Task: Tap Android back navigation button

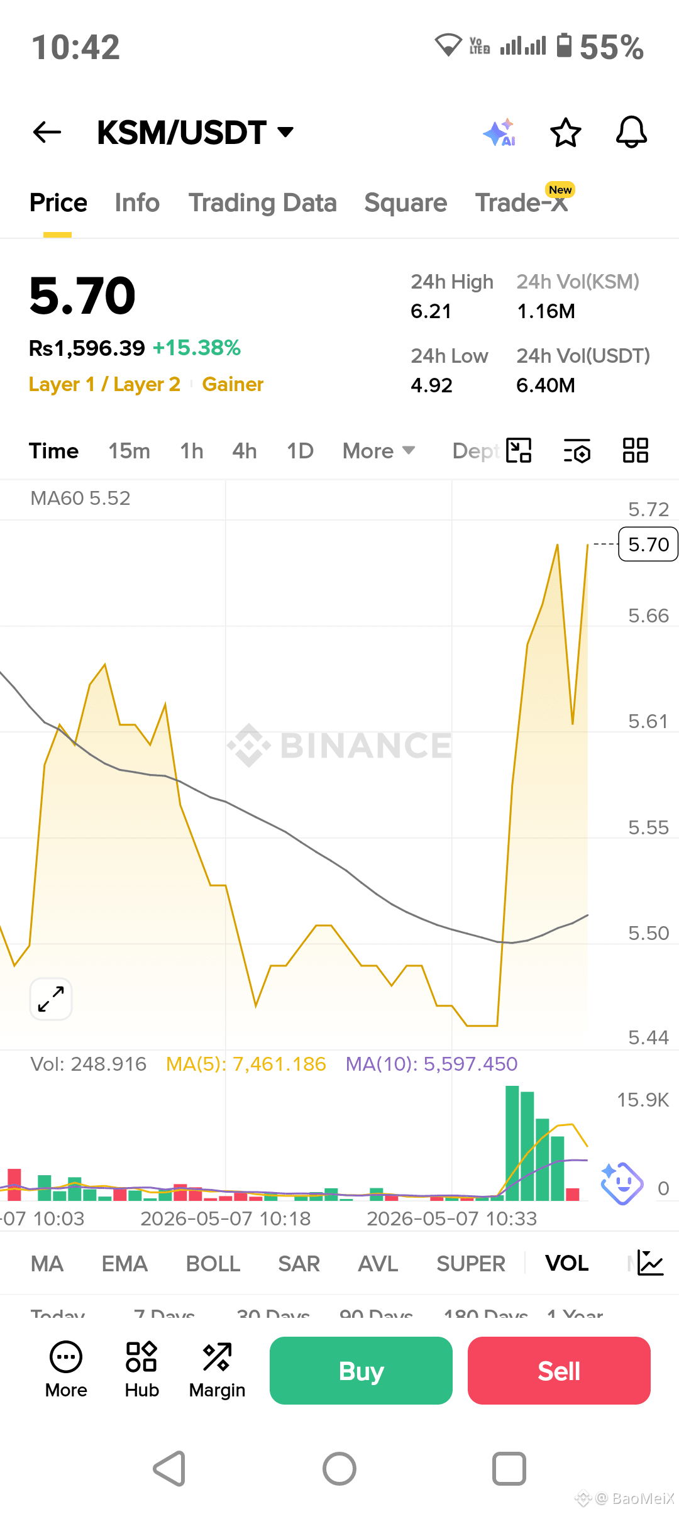Action: [x=170, y=1469]
